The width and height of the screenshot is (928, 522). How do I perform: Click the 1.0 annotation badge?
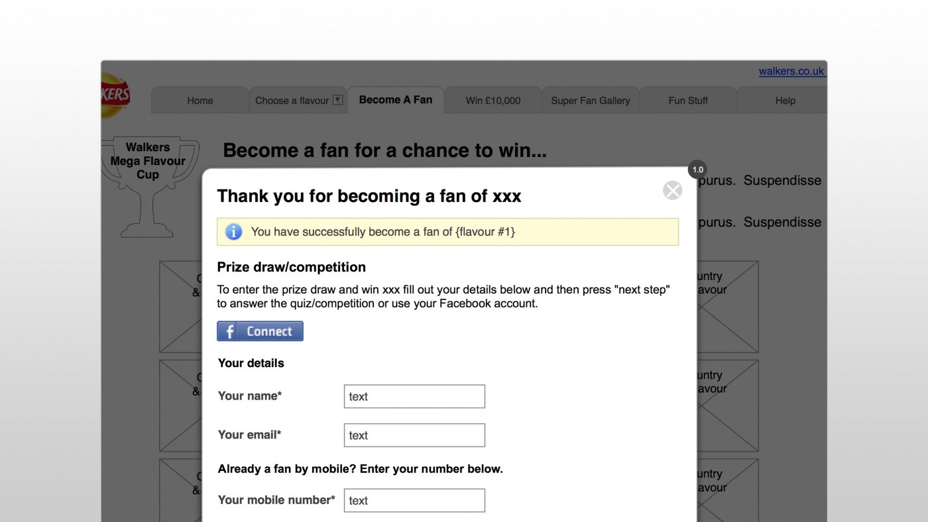pos(697,170)
